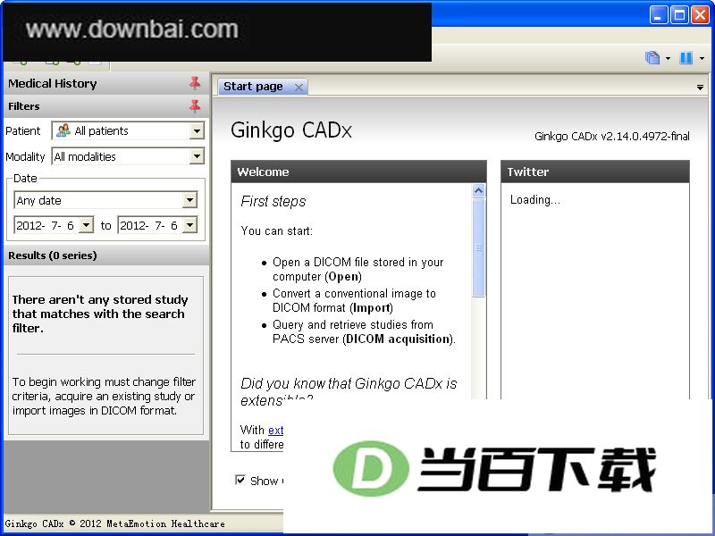Open the dropdown arrow beside stacked windows icon
This screenshot has height=536, width=715.
(668, 58)
